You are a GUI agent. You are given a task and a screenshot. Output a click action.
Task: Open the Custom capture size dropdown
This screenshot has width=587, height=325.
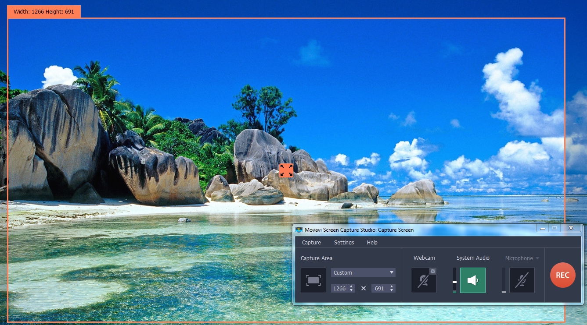click(364, 272)
